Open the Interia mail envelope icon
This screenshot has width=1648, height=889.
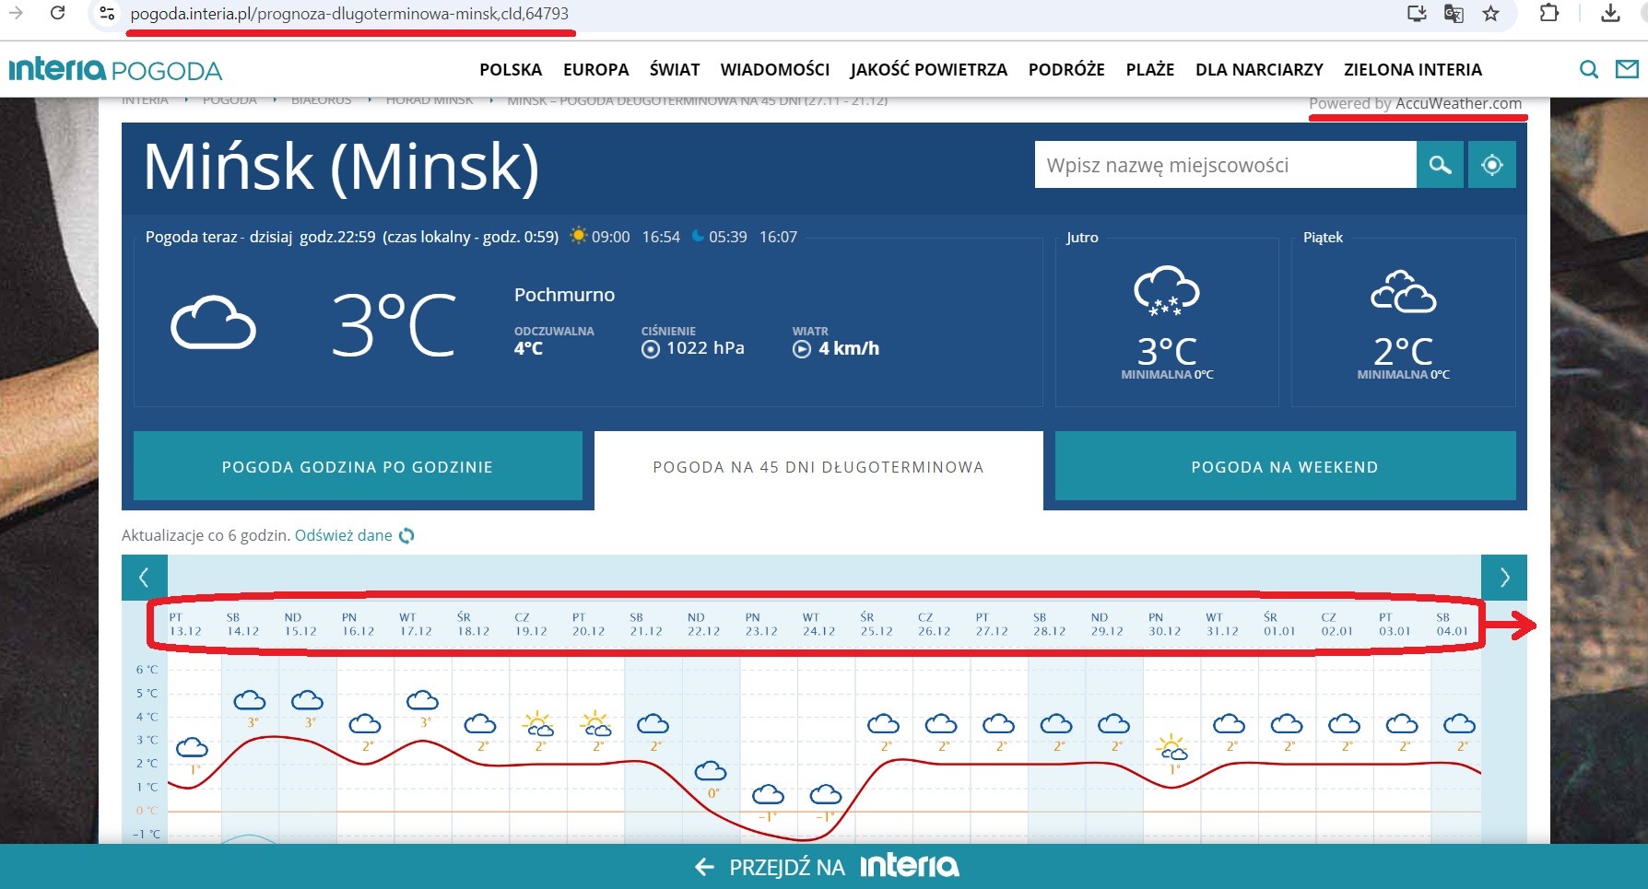tap(1627, 69)
